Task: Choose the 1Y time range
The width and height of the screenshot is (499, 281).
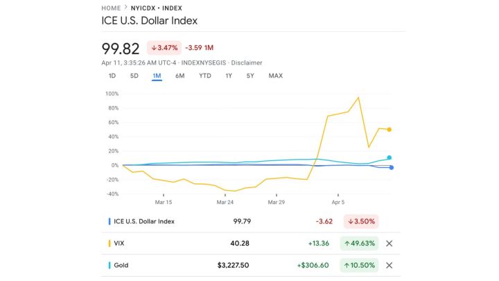Action: tap(229, 76)
